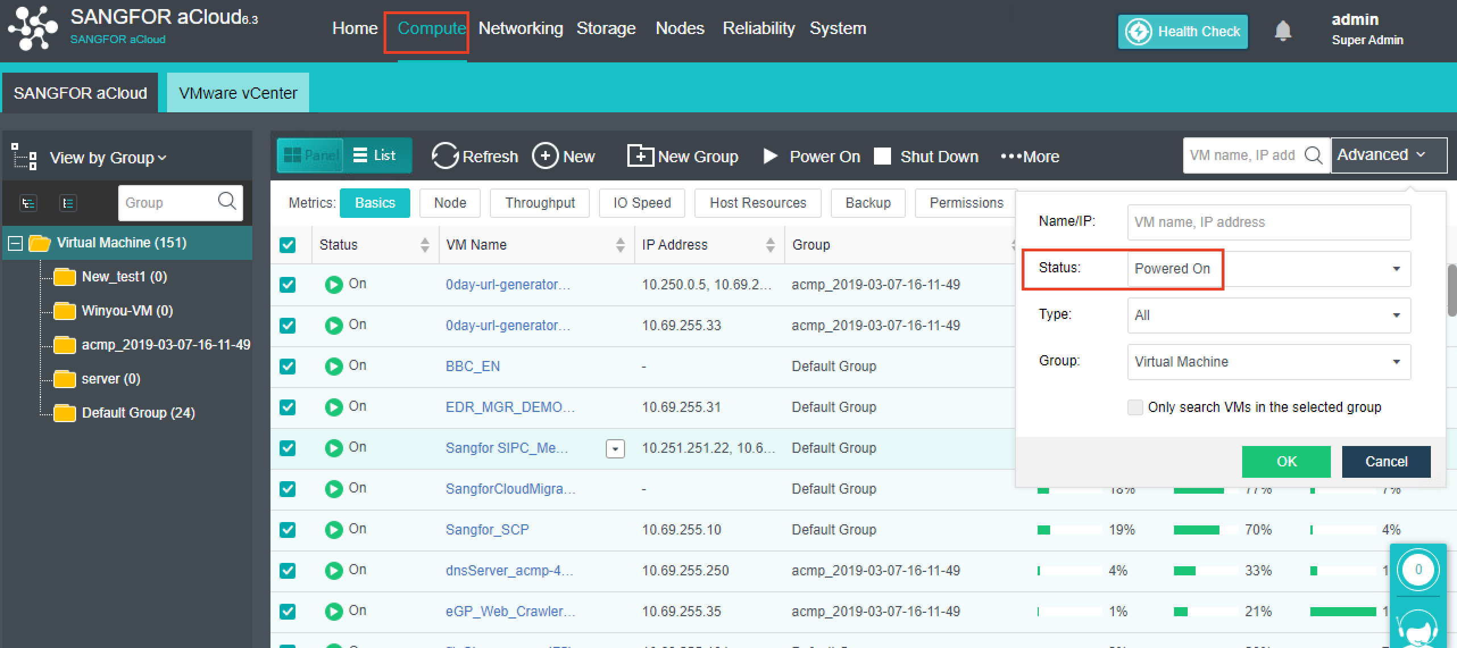Click the New Group folder icon
The image size is (1457, 648).
pos(640,155)
